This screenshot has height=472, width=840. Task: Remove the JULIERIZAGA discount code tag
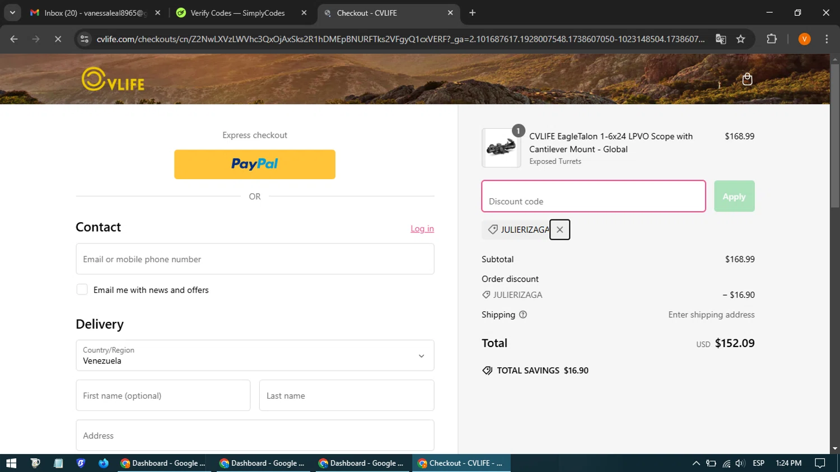pyautogui.click(x=559, y=230)
